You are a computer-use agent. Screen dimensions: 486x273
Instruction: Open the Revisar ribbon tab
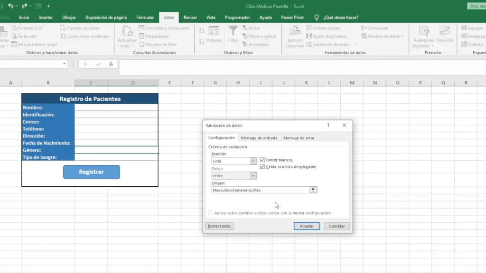tap(190, 18)
